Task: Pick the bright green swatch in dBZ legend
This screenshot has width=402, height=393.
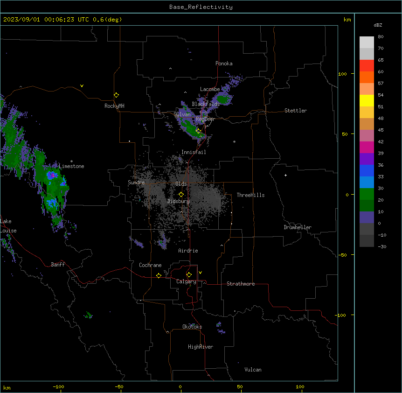Action: pyautogui.click(x=367, y=194)
